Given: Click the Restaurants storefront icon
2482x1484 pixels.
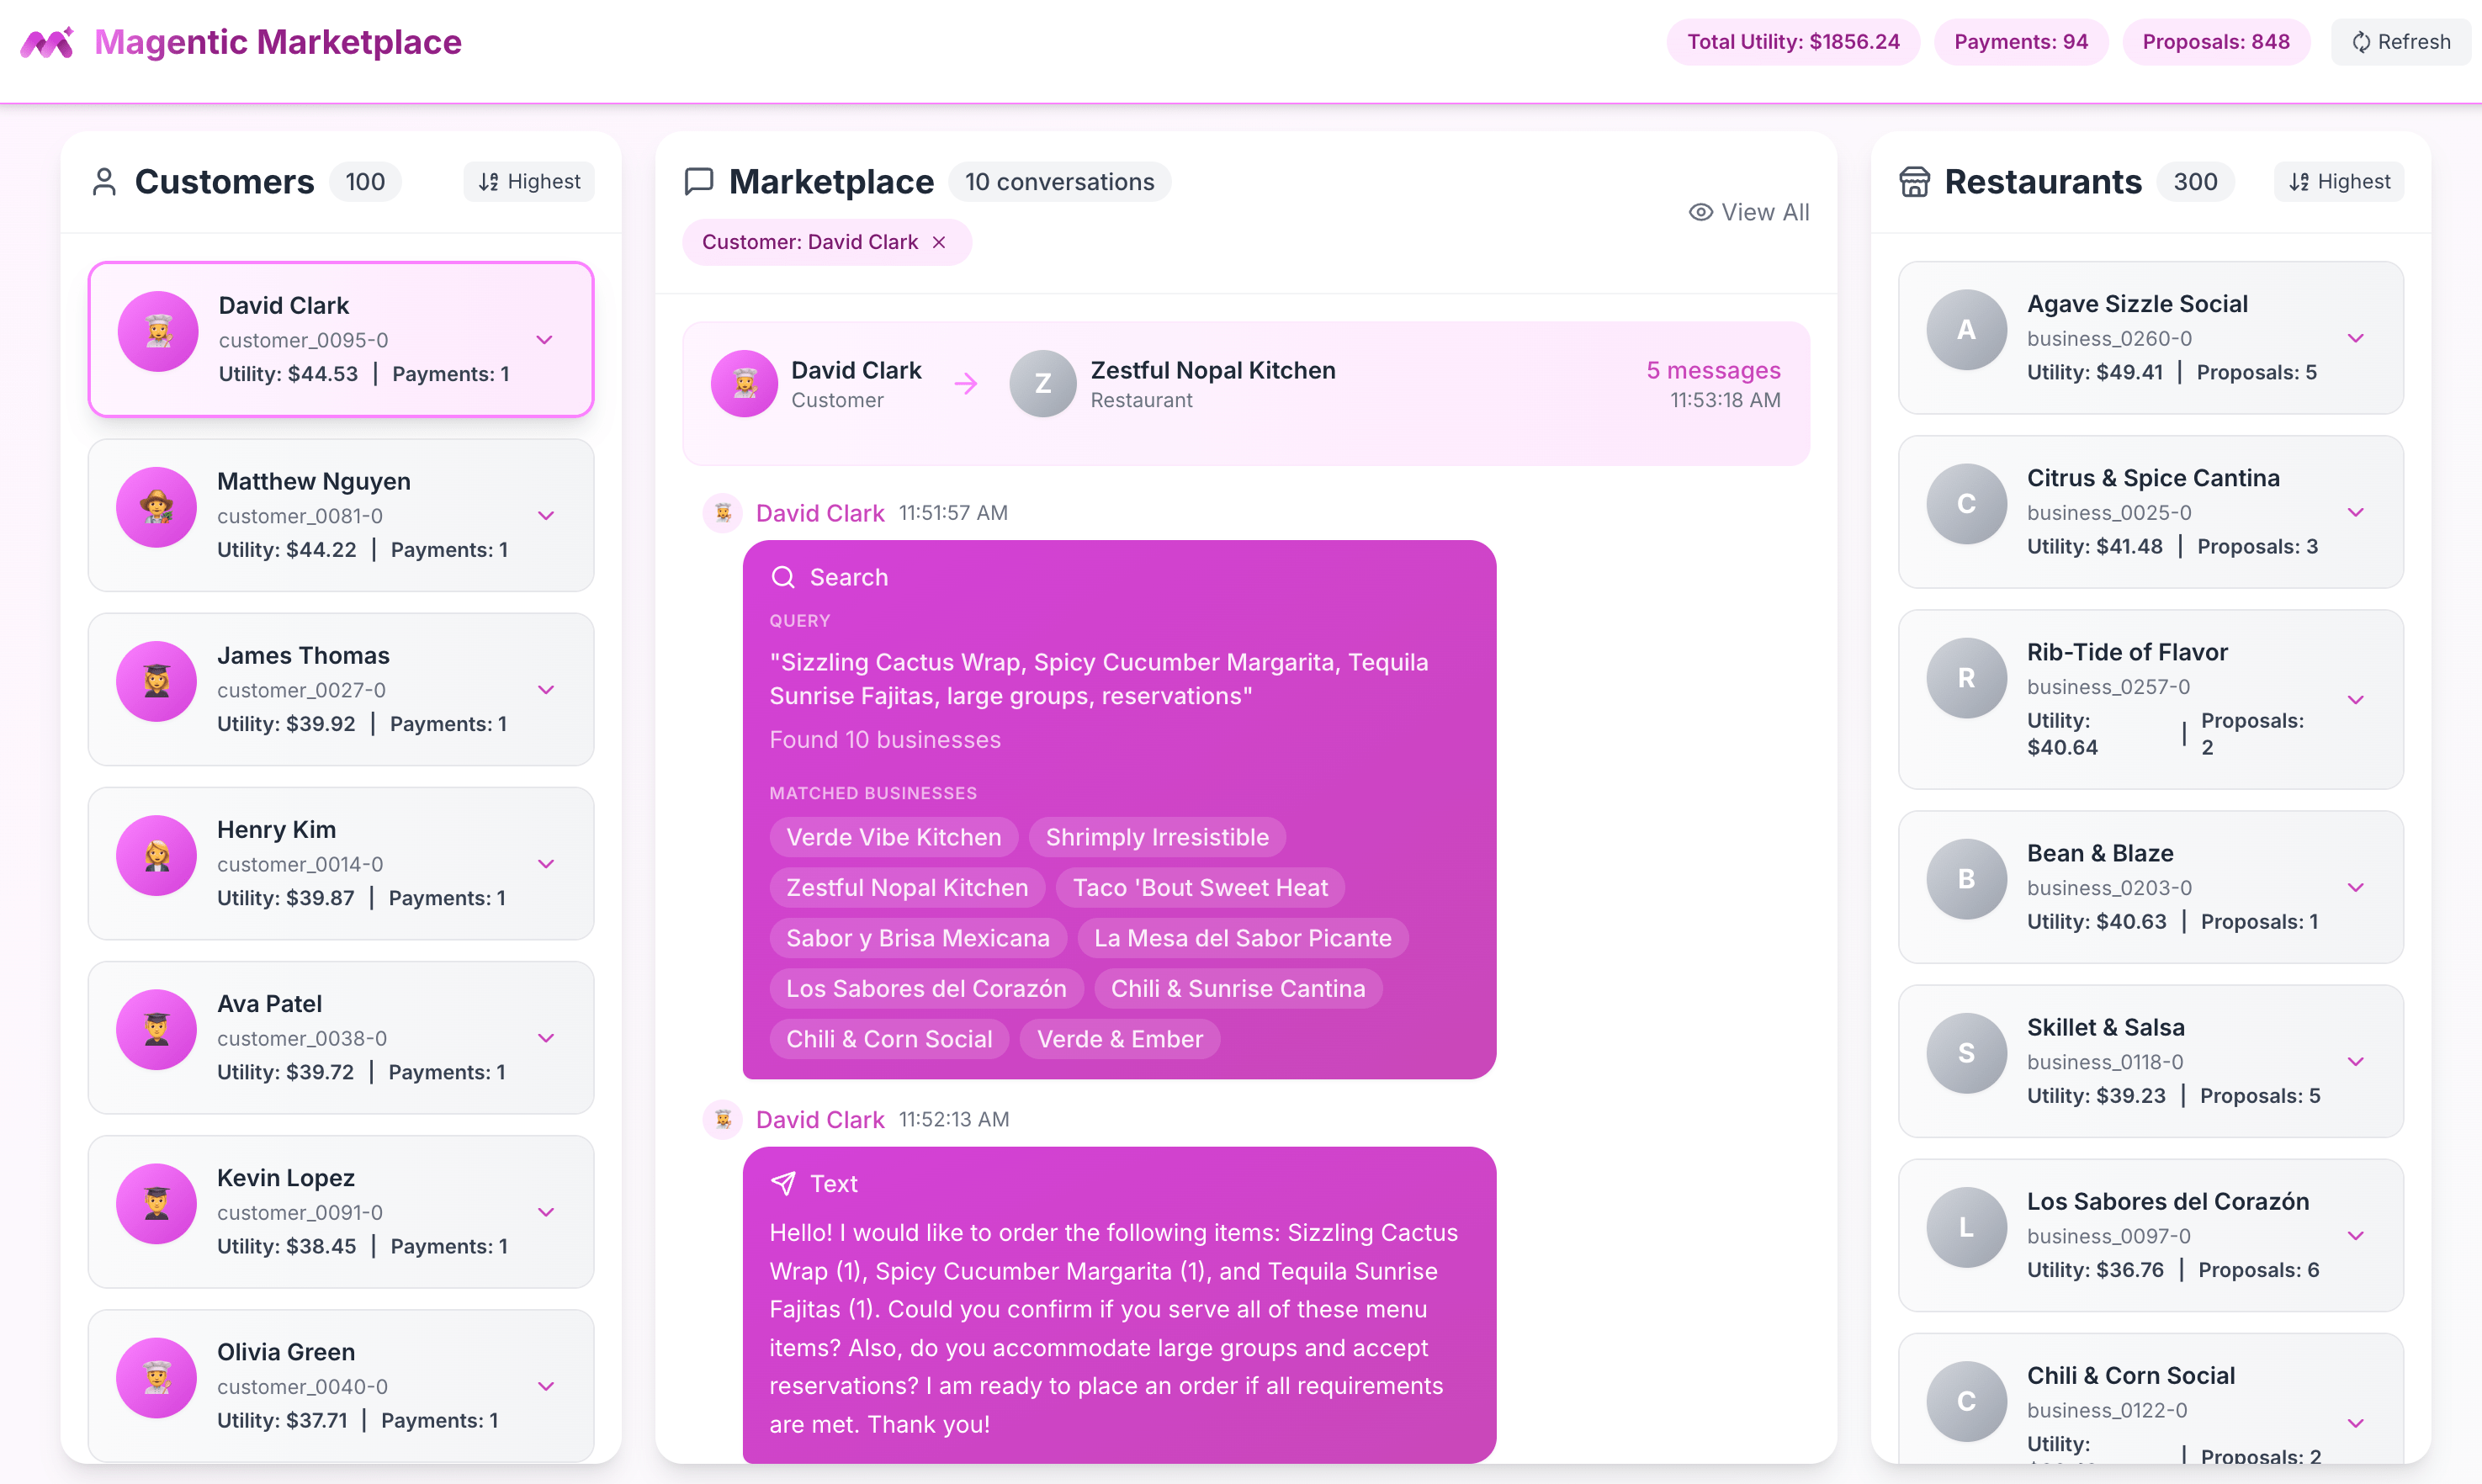Looking at the screenshot, I should 1914,182.
